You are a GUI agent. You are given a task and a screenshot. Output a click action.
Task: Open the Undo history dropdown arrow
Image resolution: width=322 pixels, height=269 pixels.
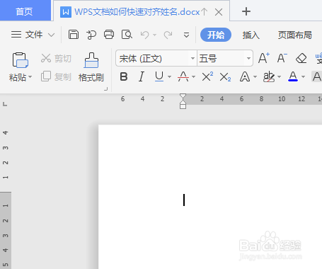[154, 35]
